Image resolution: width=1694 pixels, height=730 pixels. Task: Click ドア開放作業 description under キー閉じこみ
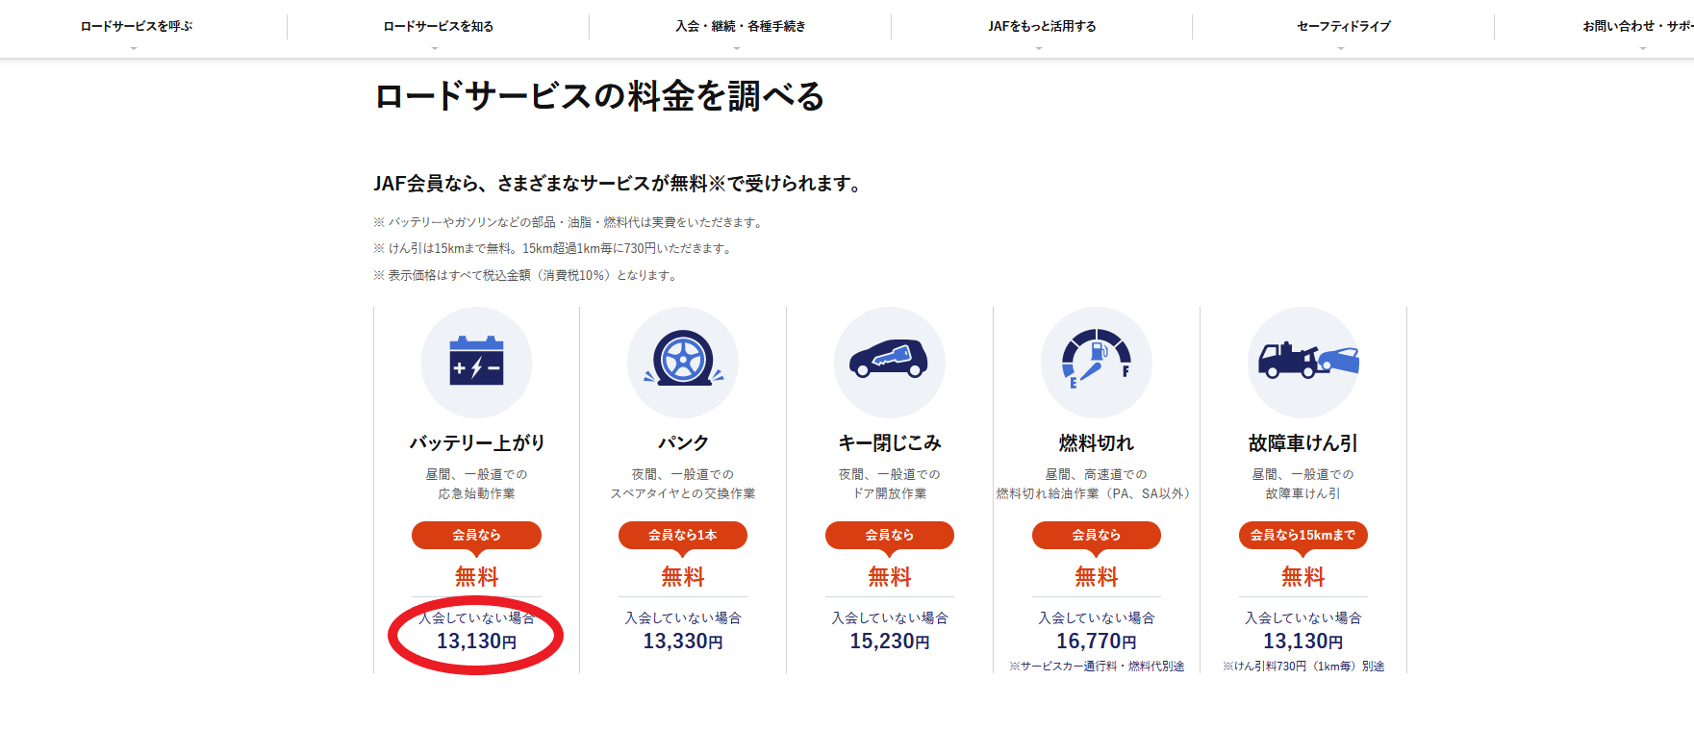pos(890,493)
